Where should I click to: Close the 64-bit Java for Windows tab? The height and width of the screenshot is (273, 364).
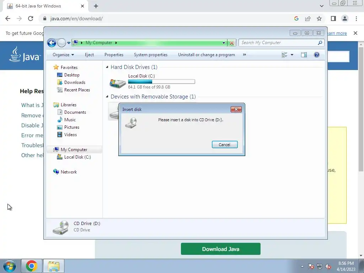coord(82,6)
